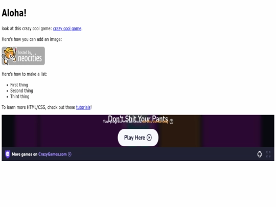The width and height of the screenshot is (276, 207).
Task: Click 'Here's how to make a list' paragraph
Action: (25, 74)
